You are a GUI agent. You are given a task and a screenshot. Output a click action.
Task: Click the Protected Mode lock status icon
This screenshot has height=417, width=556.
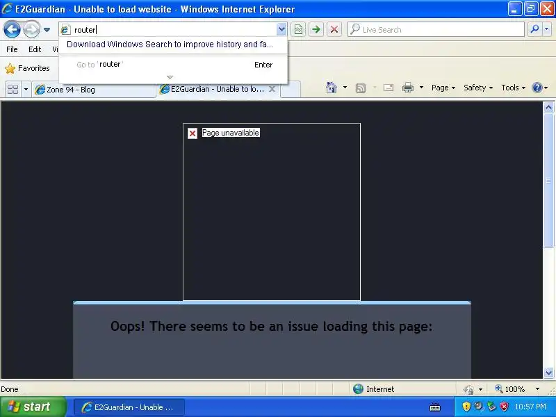click(x=468, y=389)
